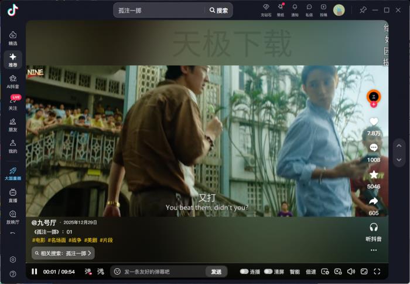The image size is (410, 284).
Task: Favorite the video using the star icon
Action: pos(373,175)
